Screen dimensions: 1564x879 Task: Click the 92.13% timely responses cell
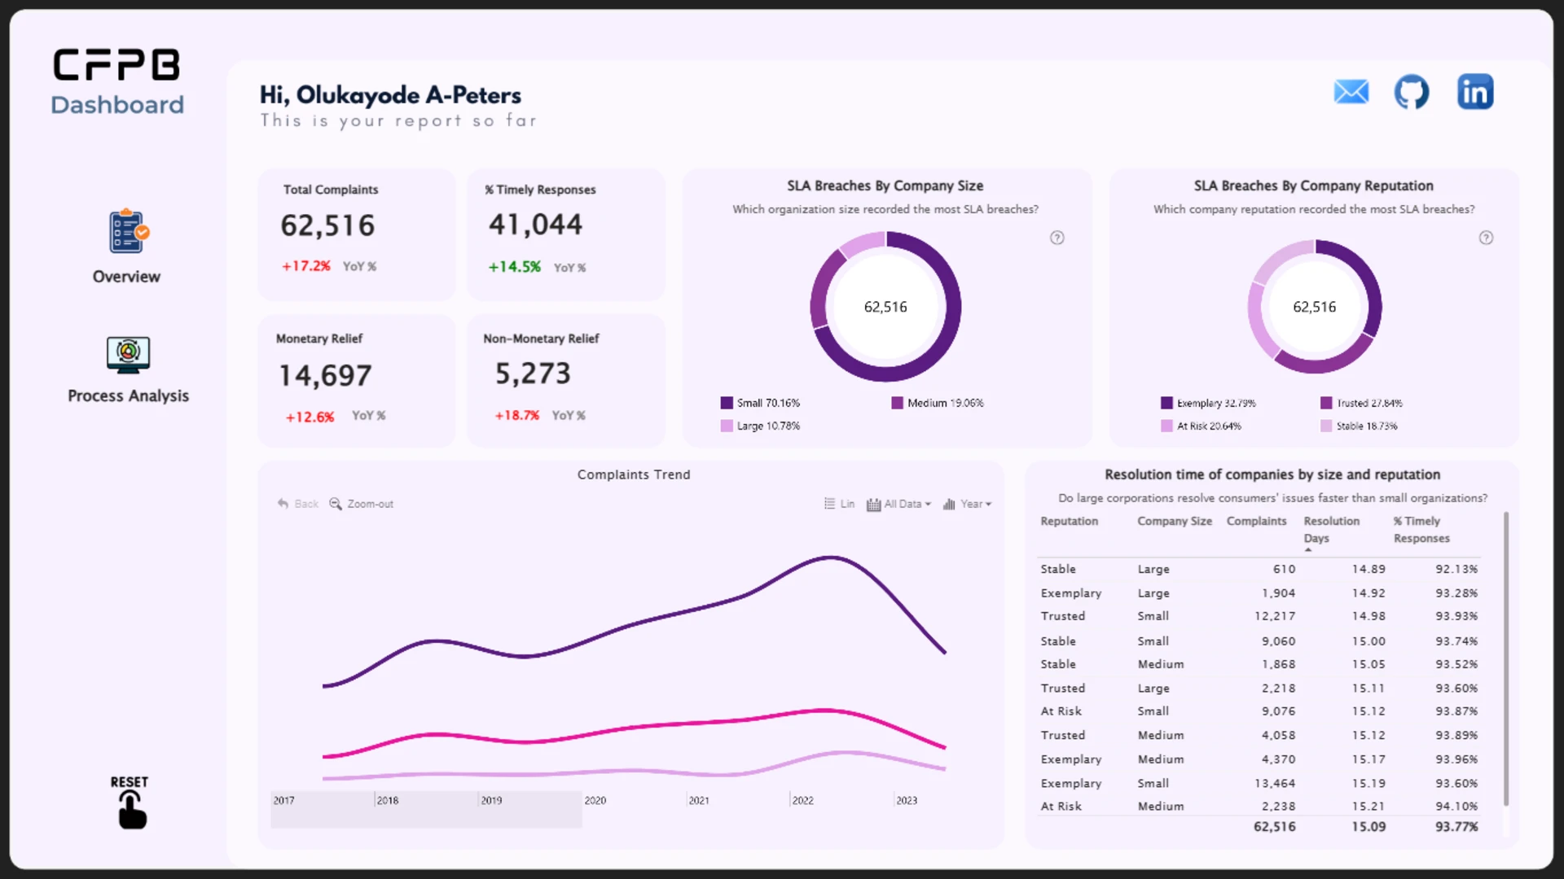tap(1456, 569)
